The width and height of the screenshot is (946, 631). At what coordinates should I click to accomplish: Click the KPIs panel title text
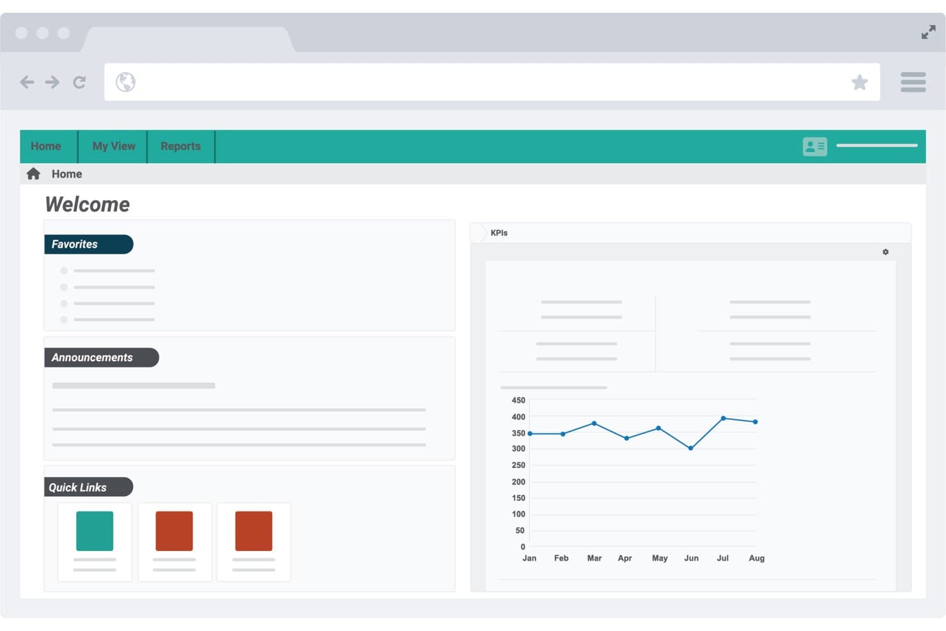click(499, 233)
